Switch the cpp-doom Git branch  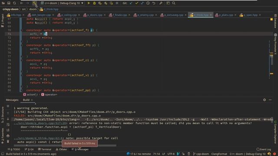[x=201, y=154]
